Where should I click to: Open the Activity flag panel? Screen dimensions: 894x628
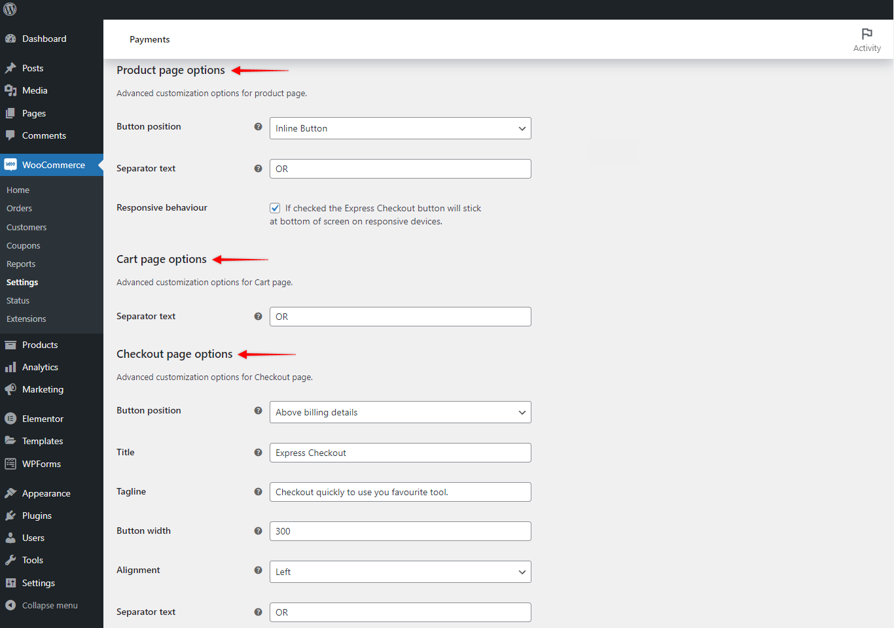(x=867, y=39)
